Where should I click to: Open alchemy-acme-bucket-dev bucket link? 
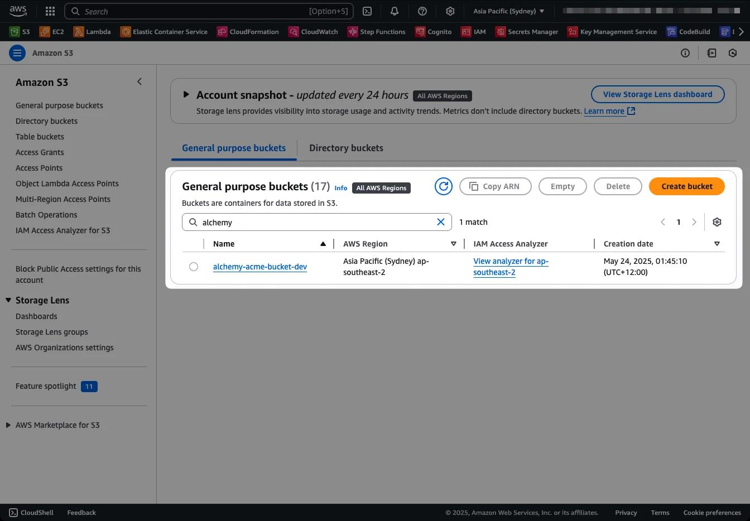[260, 267]
